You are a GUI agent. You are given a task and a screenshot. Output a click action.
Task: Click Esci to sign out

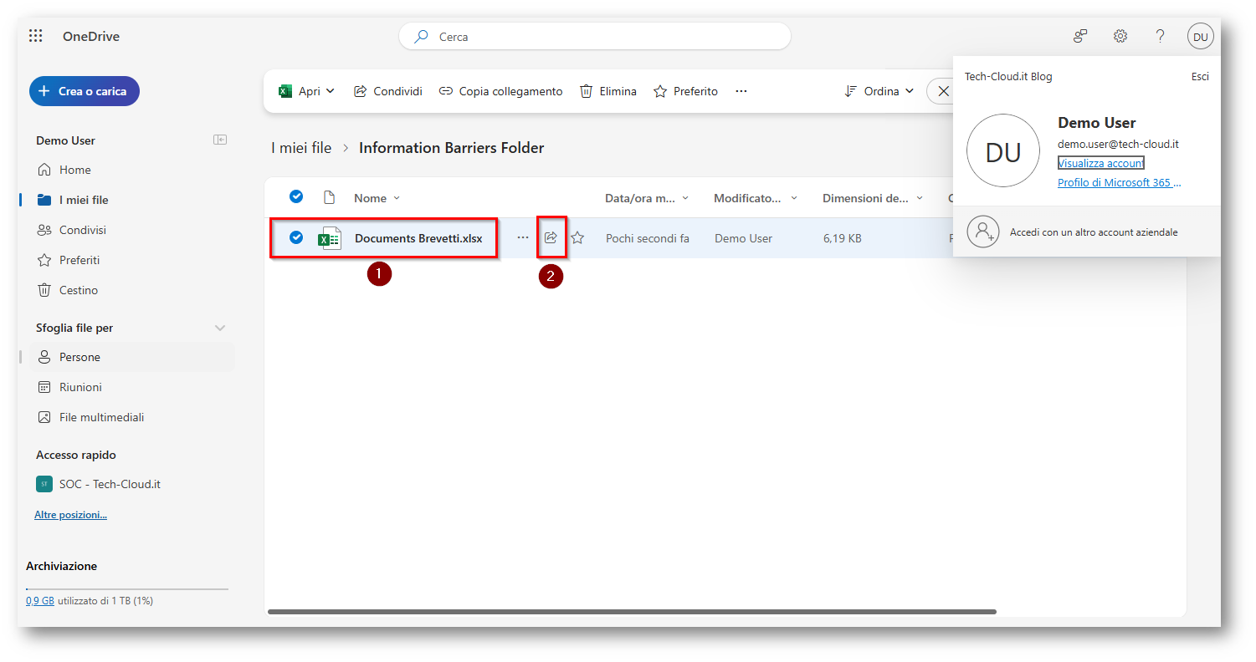pyautogui.click(x=1200, y=76)
